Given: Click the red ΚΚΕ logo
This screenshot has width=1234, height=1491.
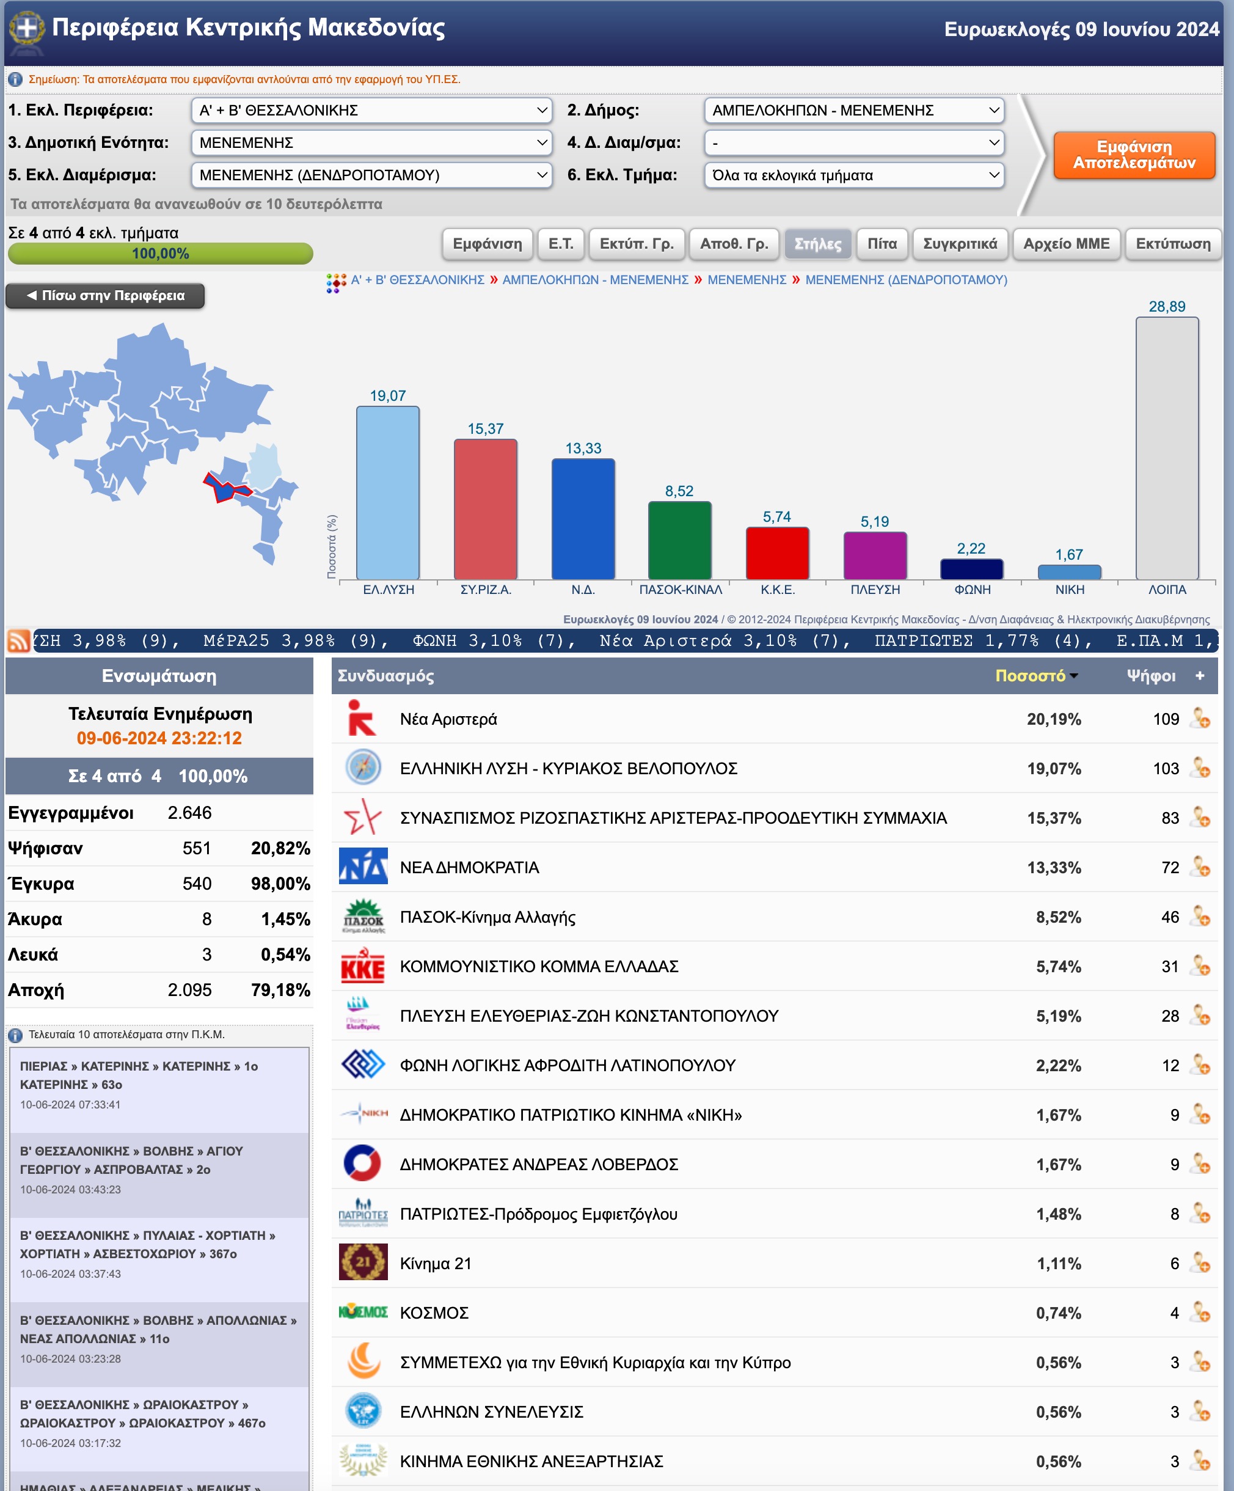Looking at the screenshot, I should pyautogui.click(x=363, y=965).
